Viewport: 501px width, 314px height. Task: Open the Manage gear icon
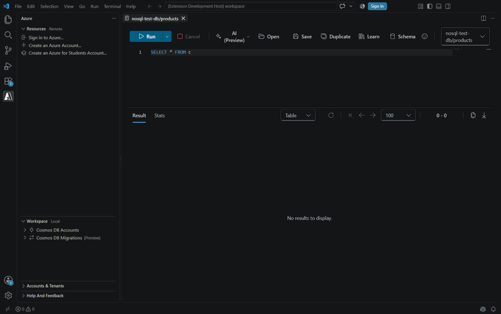(8, 296)
